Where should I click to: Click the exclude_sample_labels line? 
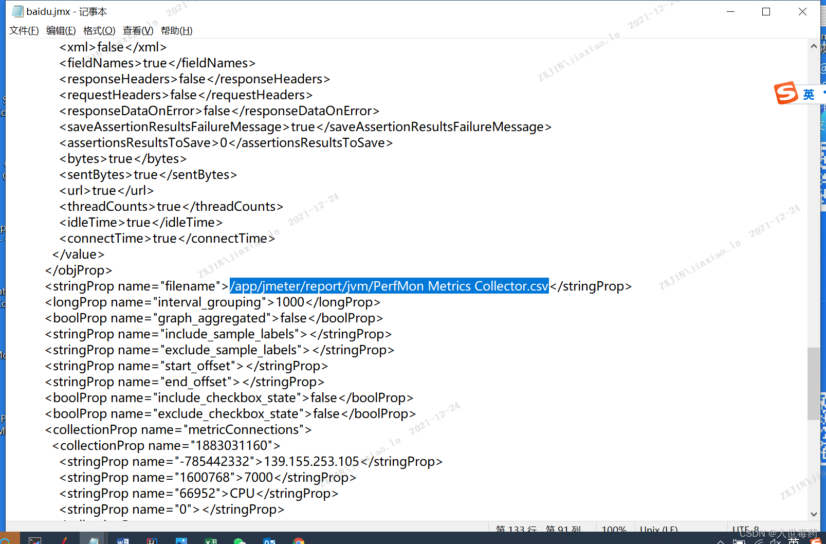pyautogui.click(x=219, y=350)
